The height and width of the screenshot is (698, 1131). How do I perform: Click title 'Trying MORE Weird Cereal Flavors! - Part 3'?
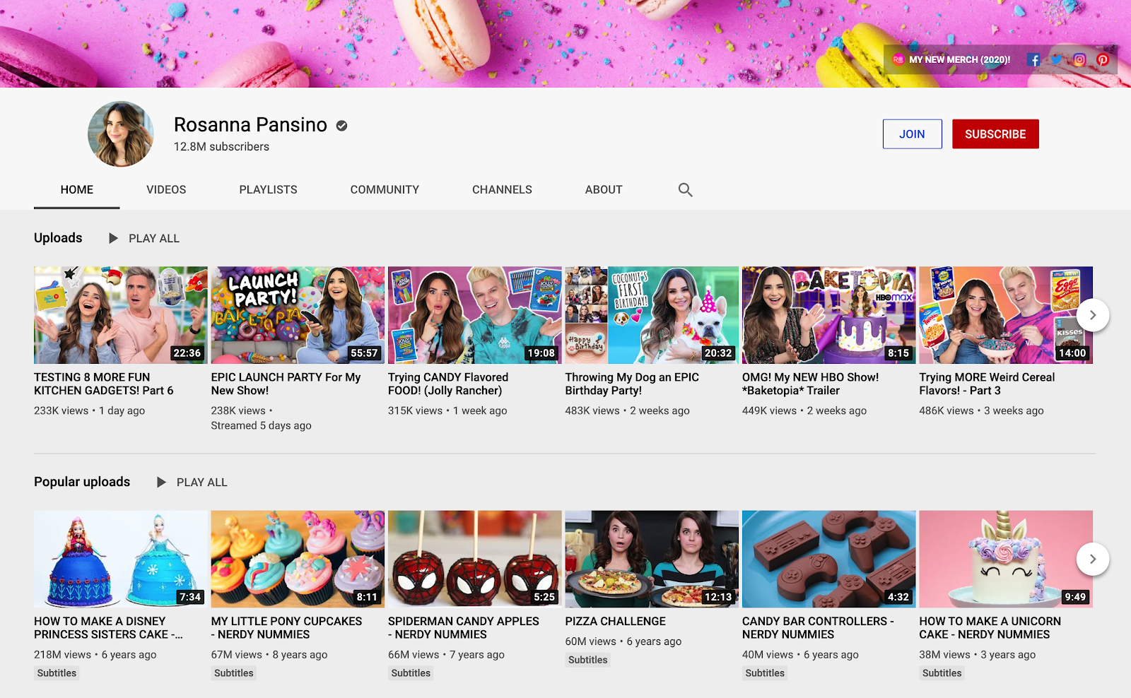pos(987,384)
